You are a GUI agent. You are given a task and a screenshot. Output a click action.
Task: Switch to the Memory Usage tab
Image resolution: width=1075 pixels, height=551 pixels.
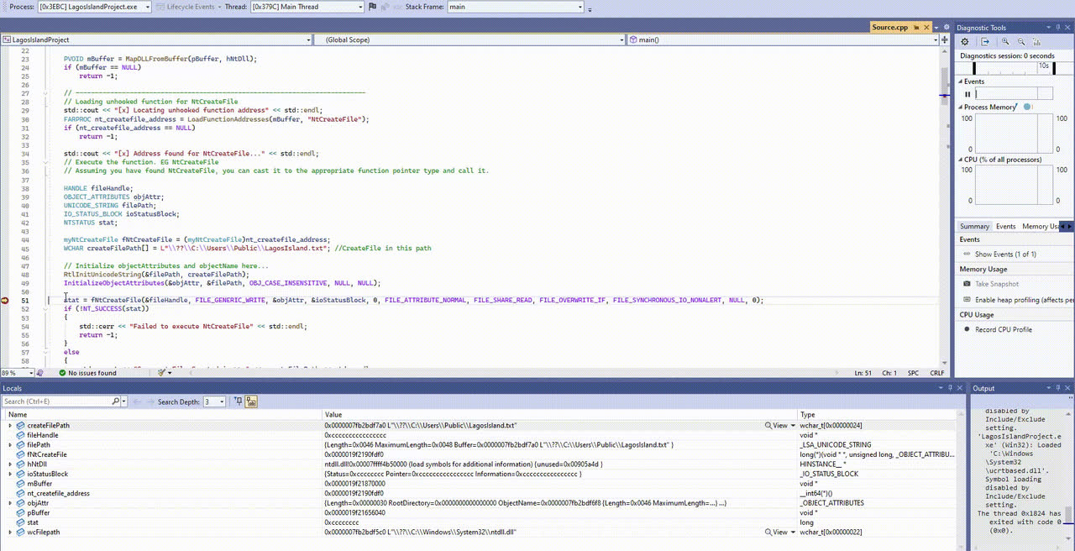tap(1040, 226)
